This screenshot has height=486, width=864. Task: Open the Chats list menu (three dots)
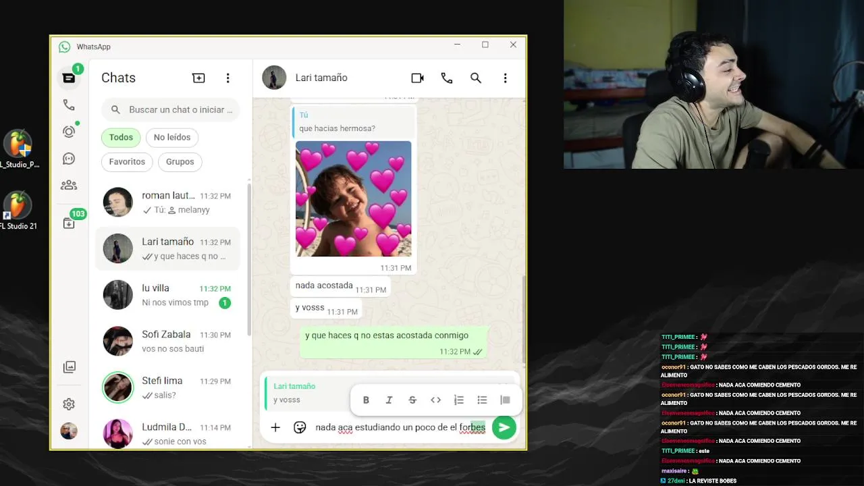point(227,78)
